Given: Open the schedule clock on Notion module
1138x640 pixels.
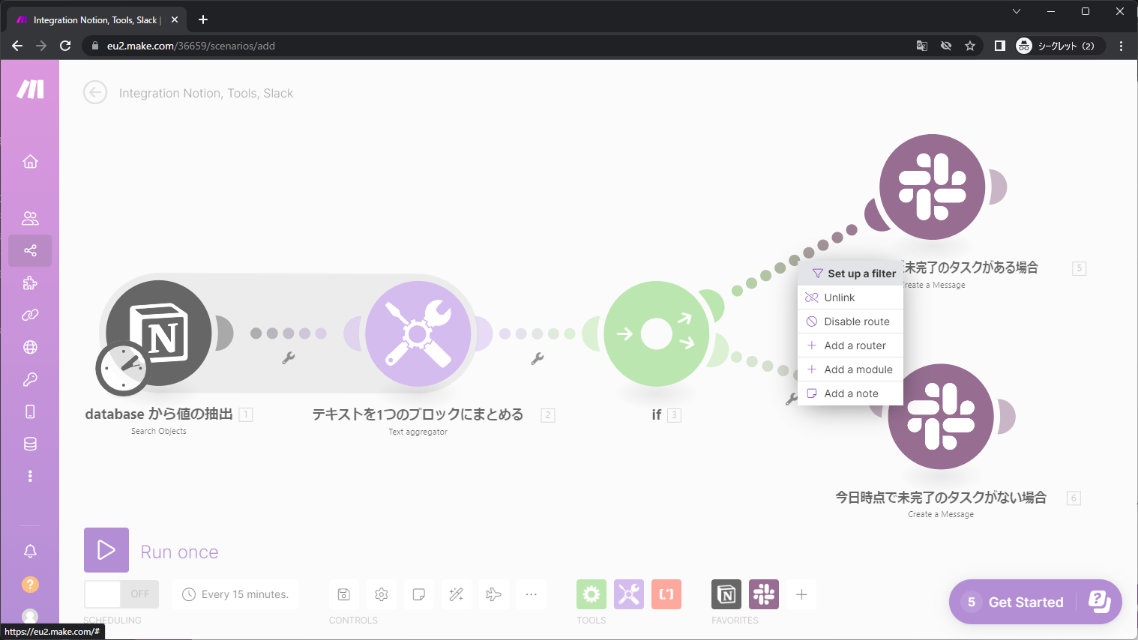Looking at the screenshot, I should [123, 368].
